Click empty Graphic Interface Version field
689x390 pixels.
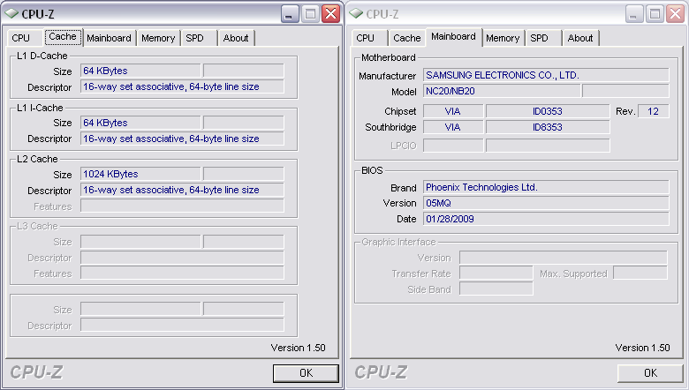click(x=564, y=258)
